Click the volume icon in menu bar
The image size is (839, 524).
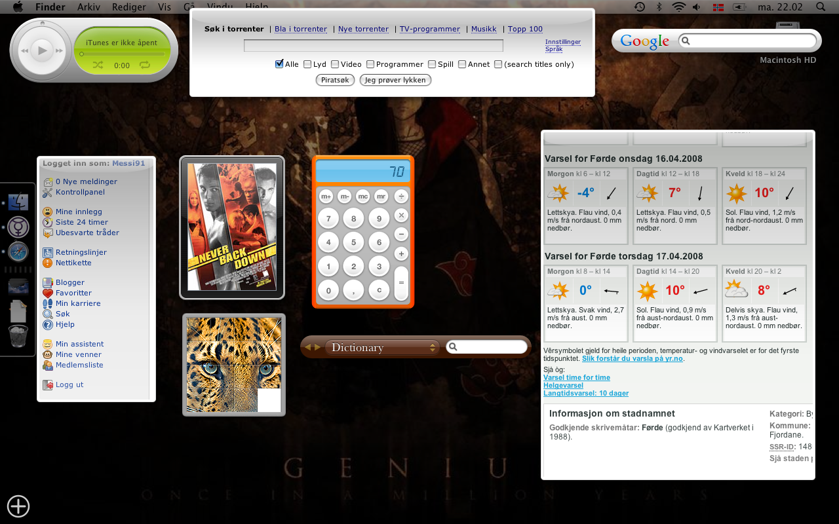point(697,7)
